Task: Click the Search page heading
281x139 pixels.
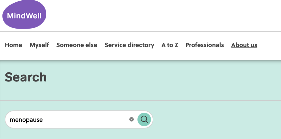Action: coord(26,77)
